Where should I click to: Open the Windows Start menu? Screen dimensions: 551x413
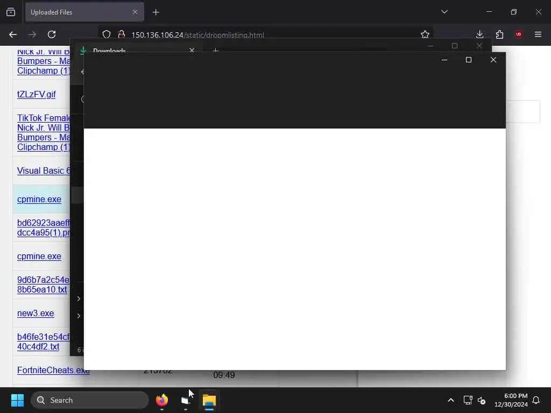click(x=17, y=400)
